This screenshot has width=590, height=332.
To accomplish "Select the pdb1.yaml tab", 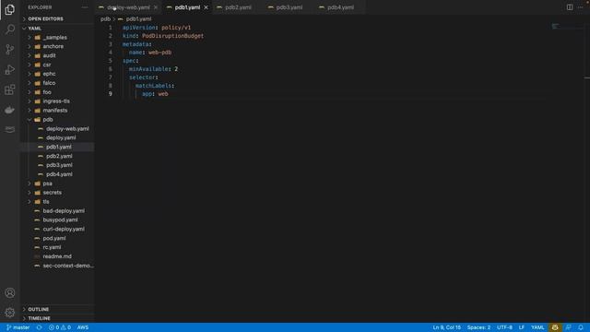I will pos(187,7).
